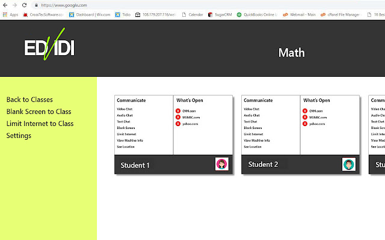Image resolution: width=385 pixels, height=240 pixels.
Task: Open Settings in the sidebar
Action: coord(19,136)
